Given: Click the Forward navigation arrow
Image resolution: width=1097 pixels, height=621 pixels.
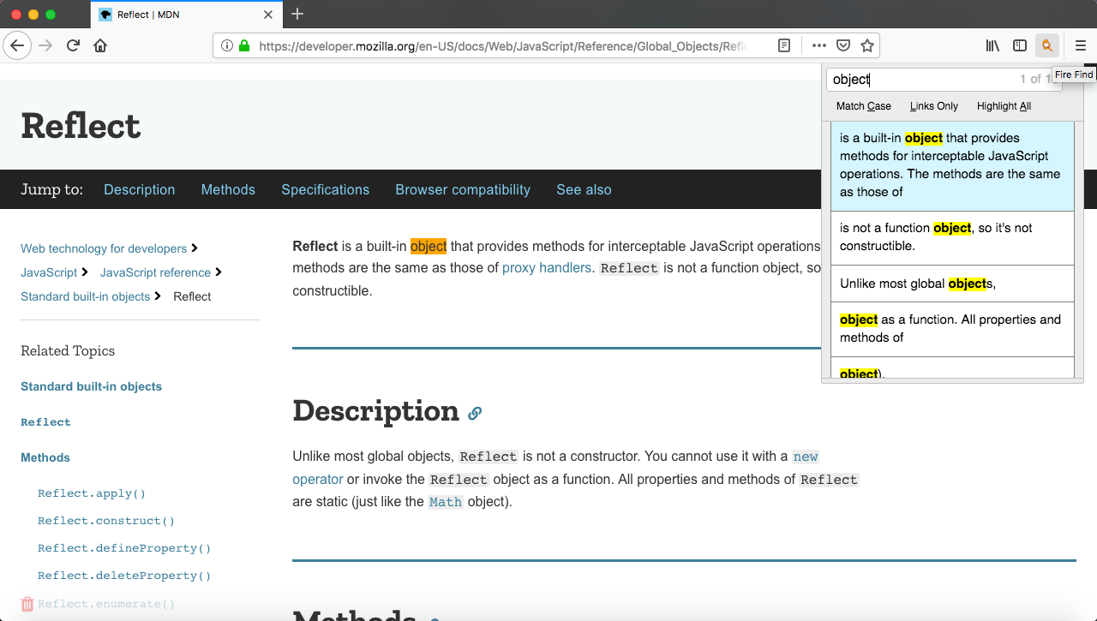Looking at the screenshot, I should [45, 45].
